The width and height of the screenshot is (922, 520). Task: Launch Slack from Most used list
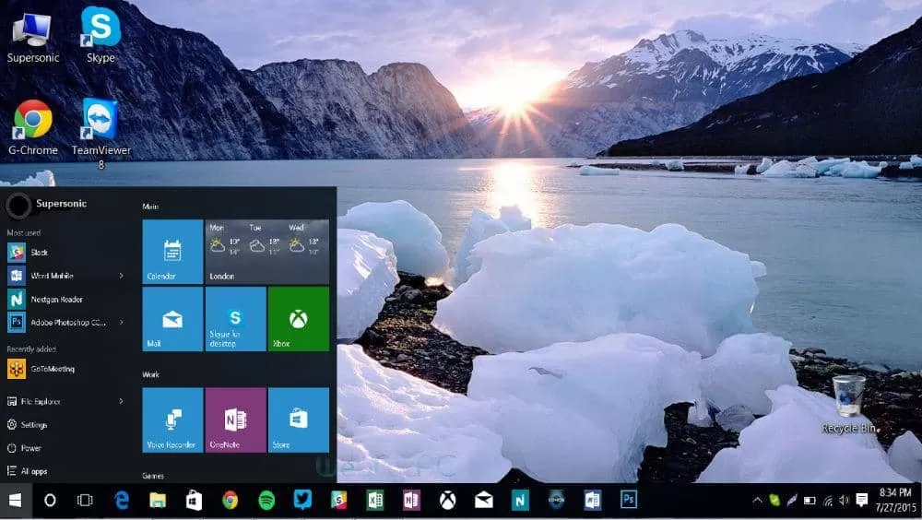point(65,253)
